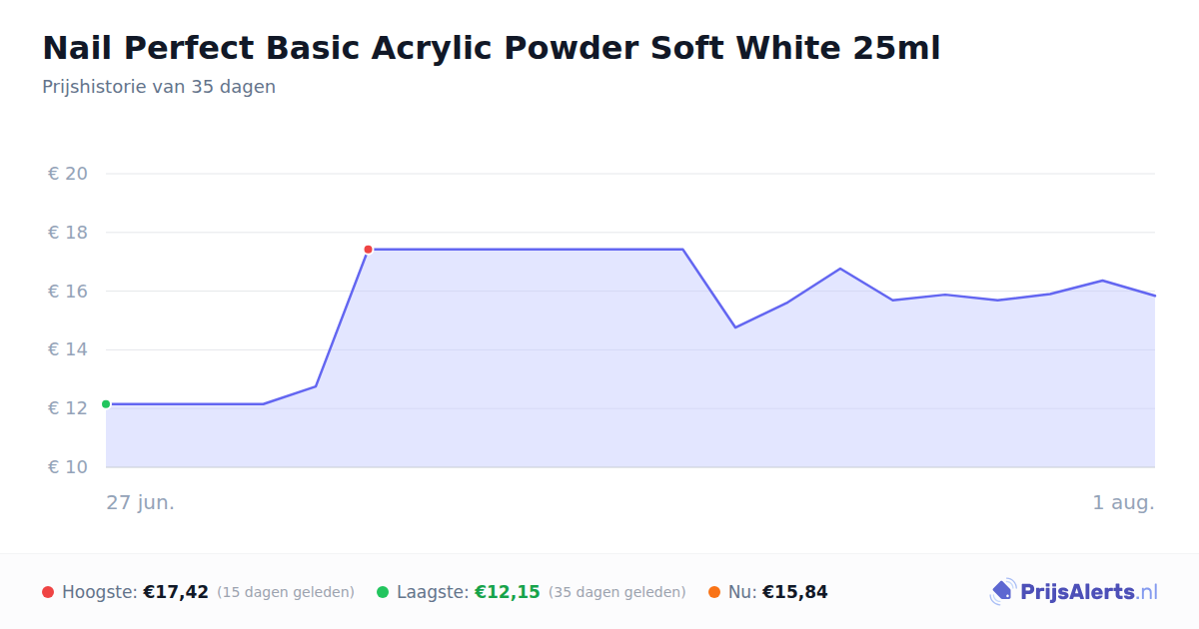1199x629 pixels.
Task: Click the 1 aug. end date label
Action: coord(1123,502)
